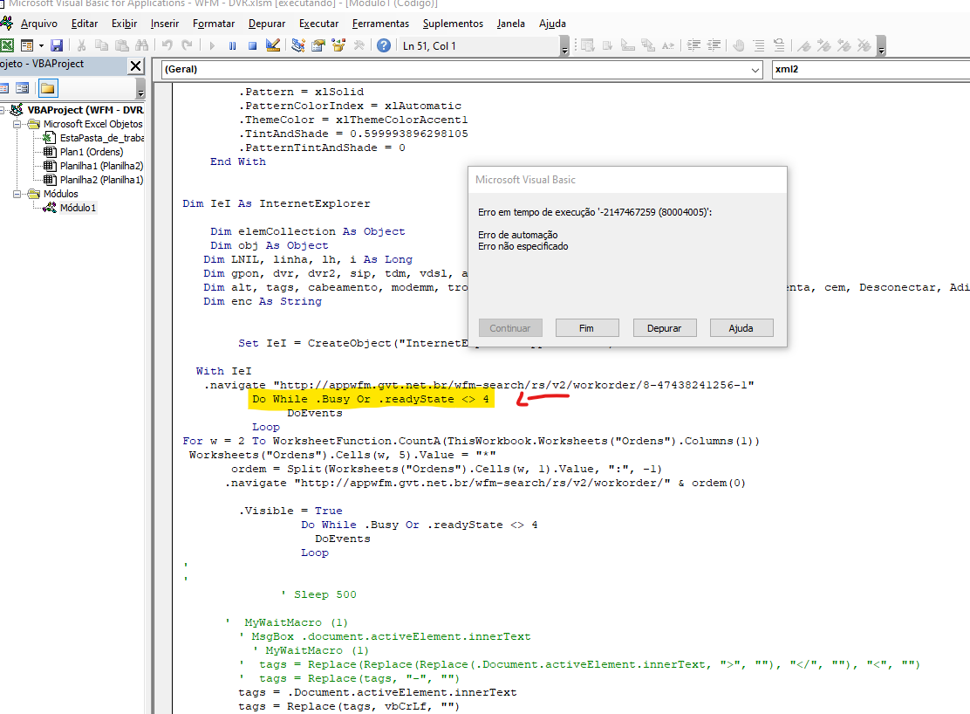The height and width of the screenshot is (714, 970).
Task: Open Object Browser icon
Action: [338, 45]
